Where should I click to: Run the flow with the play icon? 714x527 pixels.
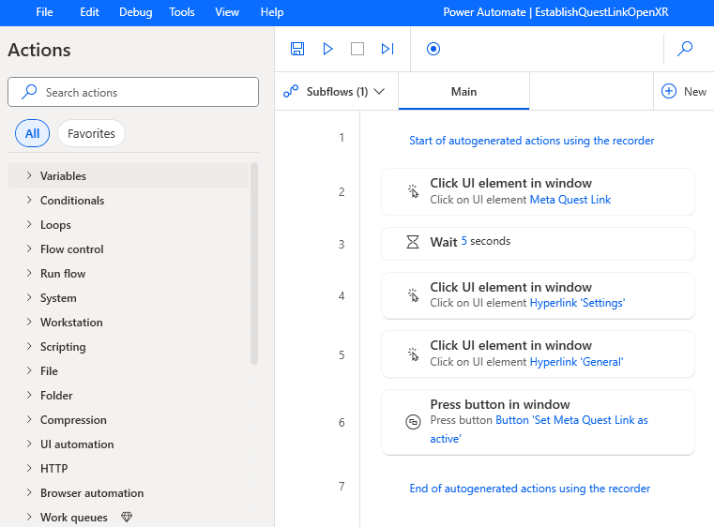(x=327, y=49)
